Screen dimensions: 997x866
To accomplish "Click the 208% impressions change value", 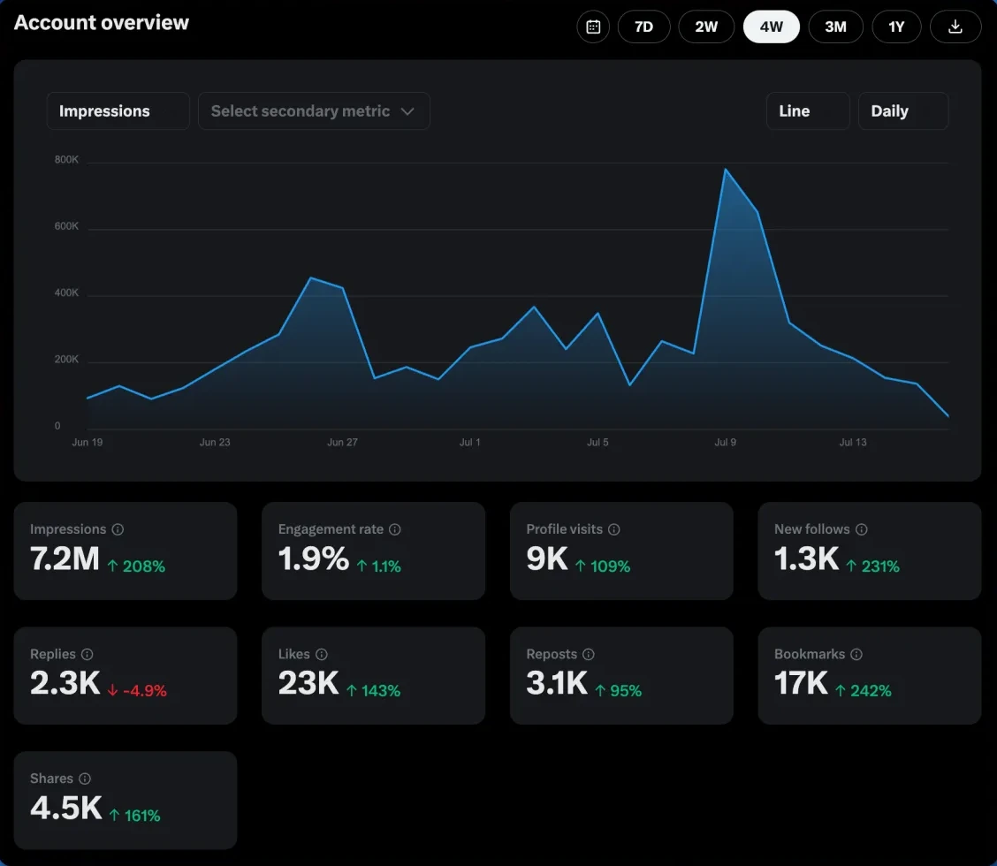I will [144, 566].
